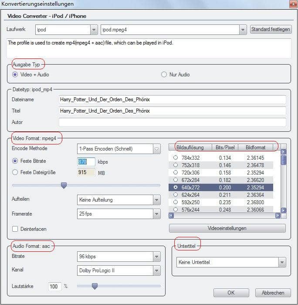Choose Feste Bitrate option
This screenshot has height=305, width=298.
(15, 161)
